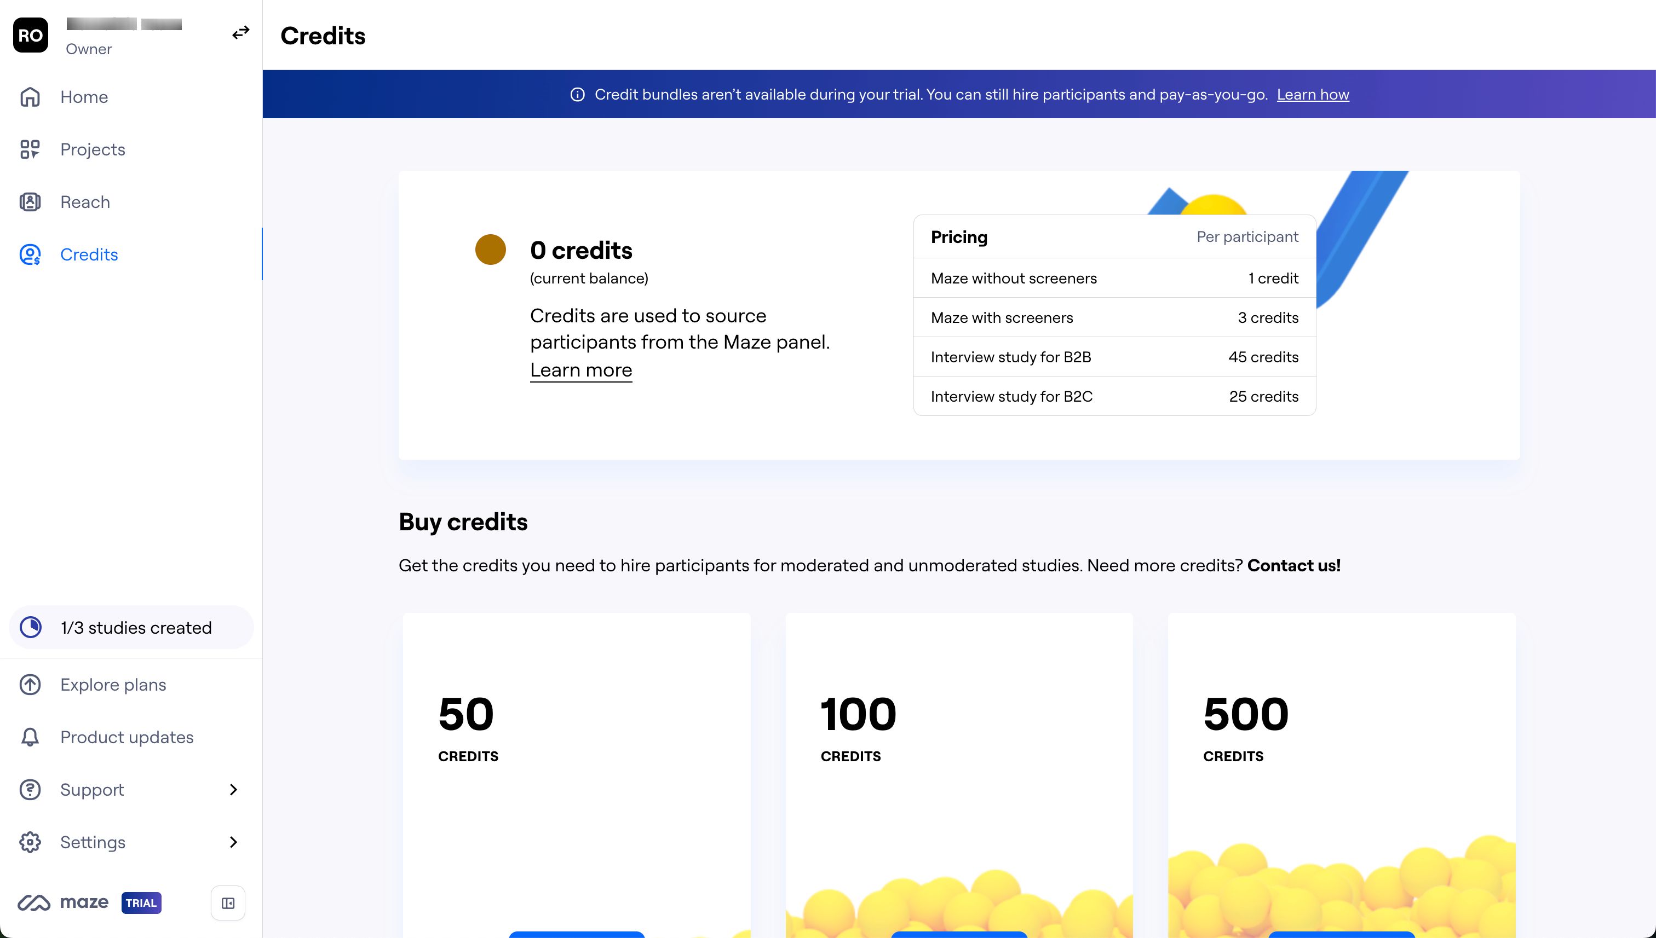
Task: Click the Credits page title
Action: click(x=323, y=36)
